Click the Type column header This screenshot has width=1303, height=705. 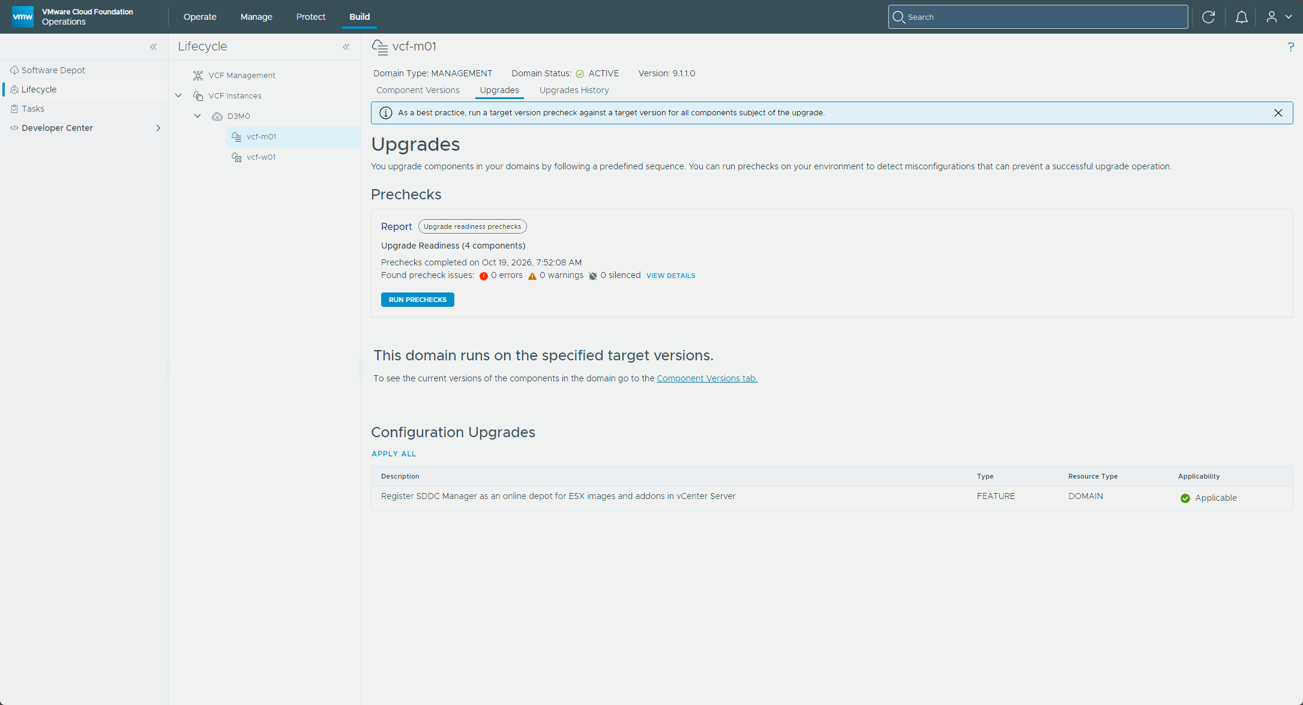coord(985,476)
